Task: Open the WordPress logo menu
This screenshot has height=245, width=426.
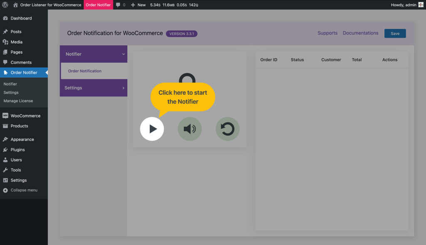Action: coord(5,5)
